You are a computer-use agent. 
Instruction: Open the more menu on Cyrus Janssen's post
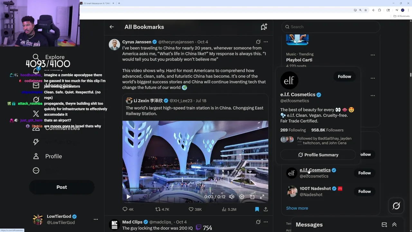coord(266,42)
